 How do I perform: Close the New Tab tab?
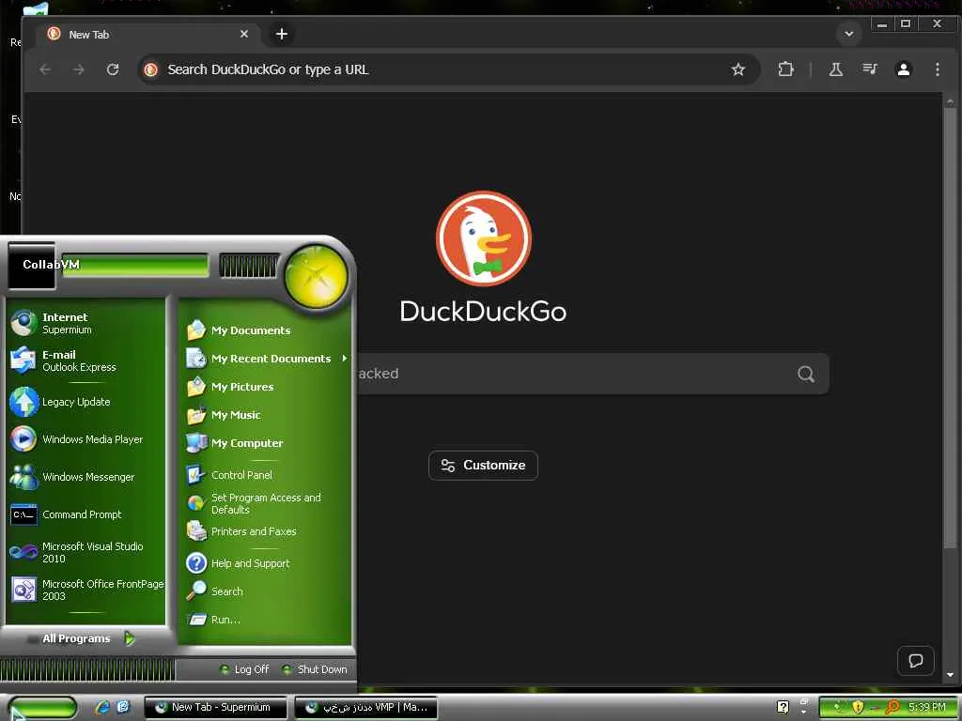point(244,35)
